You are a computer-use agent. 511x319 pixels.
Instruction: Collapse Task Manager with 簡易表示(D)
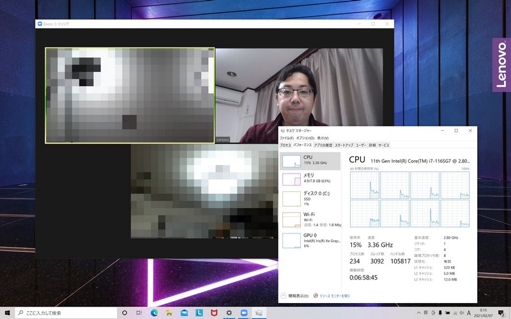[294, 296]
